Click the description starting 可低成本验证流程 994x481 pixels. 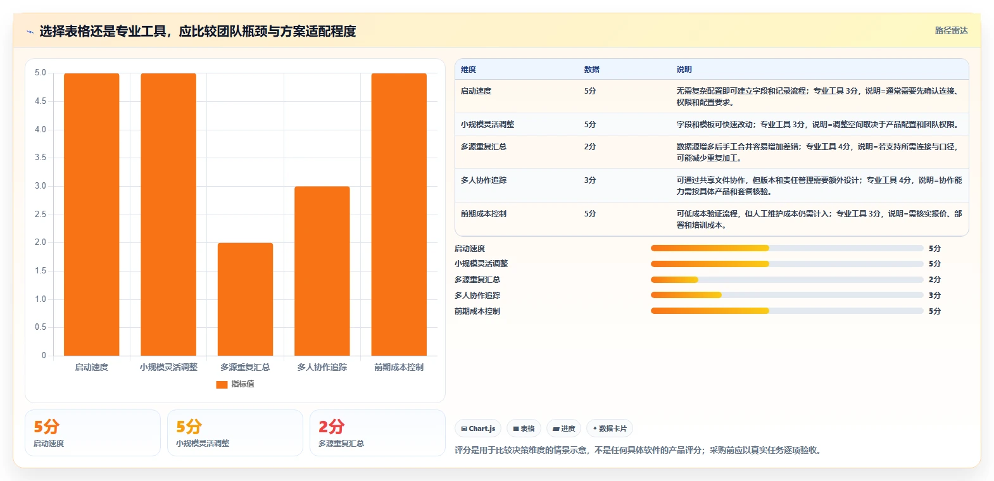819,220
